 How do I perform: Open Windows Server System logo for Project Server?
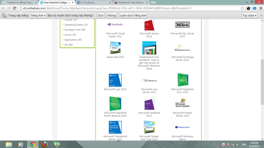pyautogui.click(x=182, y=103)
